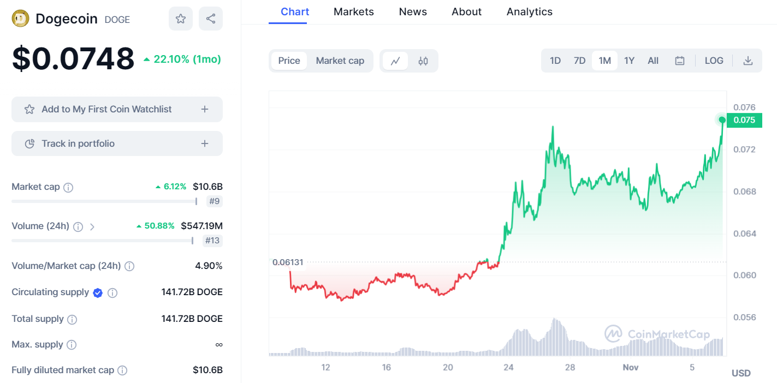The image size is (777, 383).
Task: Open the calendar date range picker
Action: pyautogui.click(x=680, y=61)
